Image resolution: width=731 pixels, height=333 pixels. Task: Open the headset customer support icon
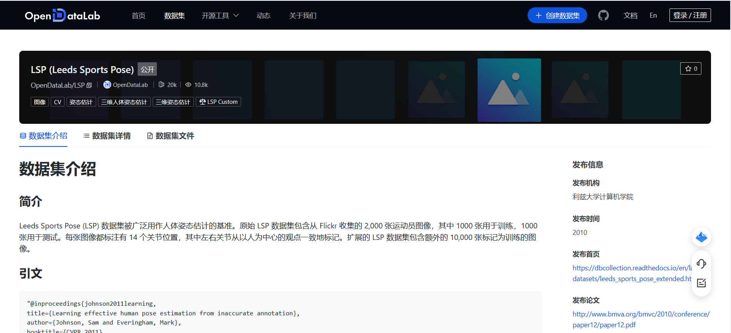701,264
